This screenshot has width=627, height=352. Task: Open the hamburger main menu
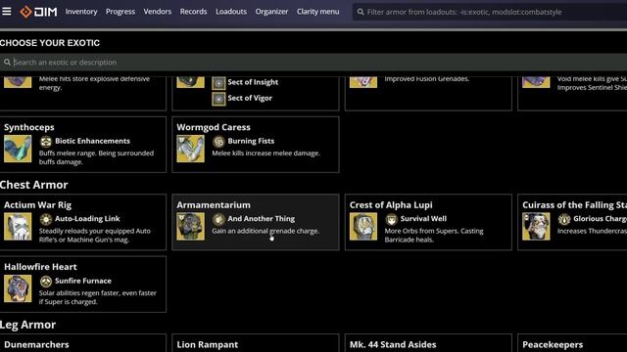(7, 11)
